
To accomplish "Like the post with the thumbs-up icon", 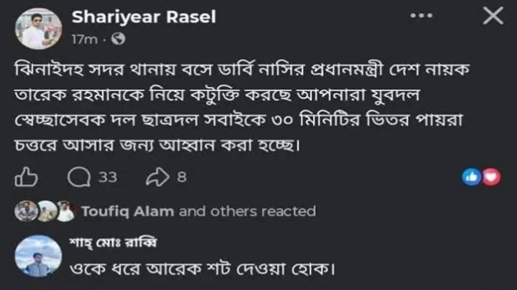I will tap(26, 177).
